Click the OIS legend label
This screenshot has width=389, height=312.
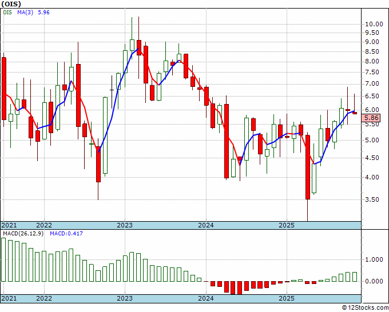(7, 13)
